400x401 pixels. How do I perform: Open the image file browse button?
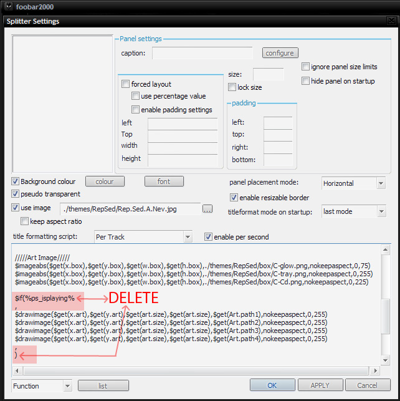pyautogui.click(x=207, y=209)
